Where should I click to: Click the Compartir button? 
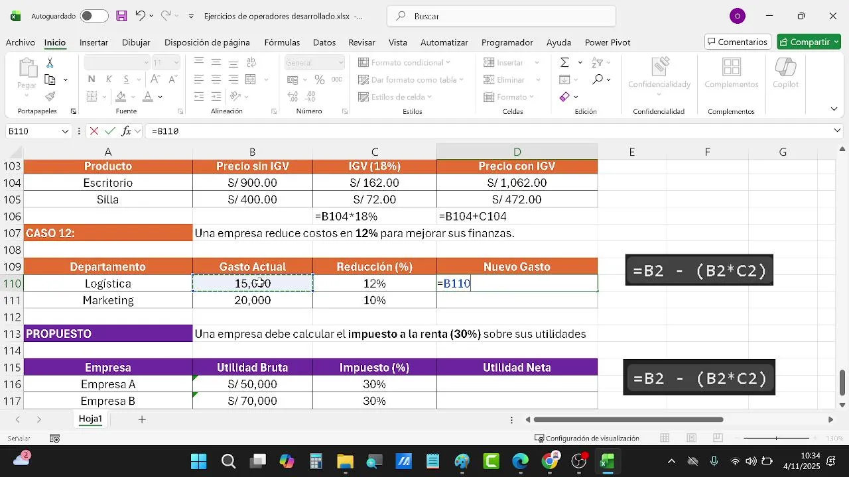click(x=808, y=42)
